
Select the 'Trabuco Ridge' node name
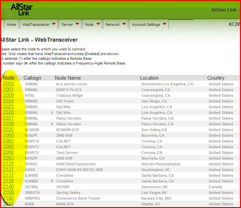click(x=69, y=95)
